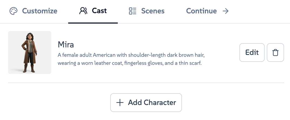Switch to the Customize tab
Screen dimensions: 290x120
[40, 11]
